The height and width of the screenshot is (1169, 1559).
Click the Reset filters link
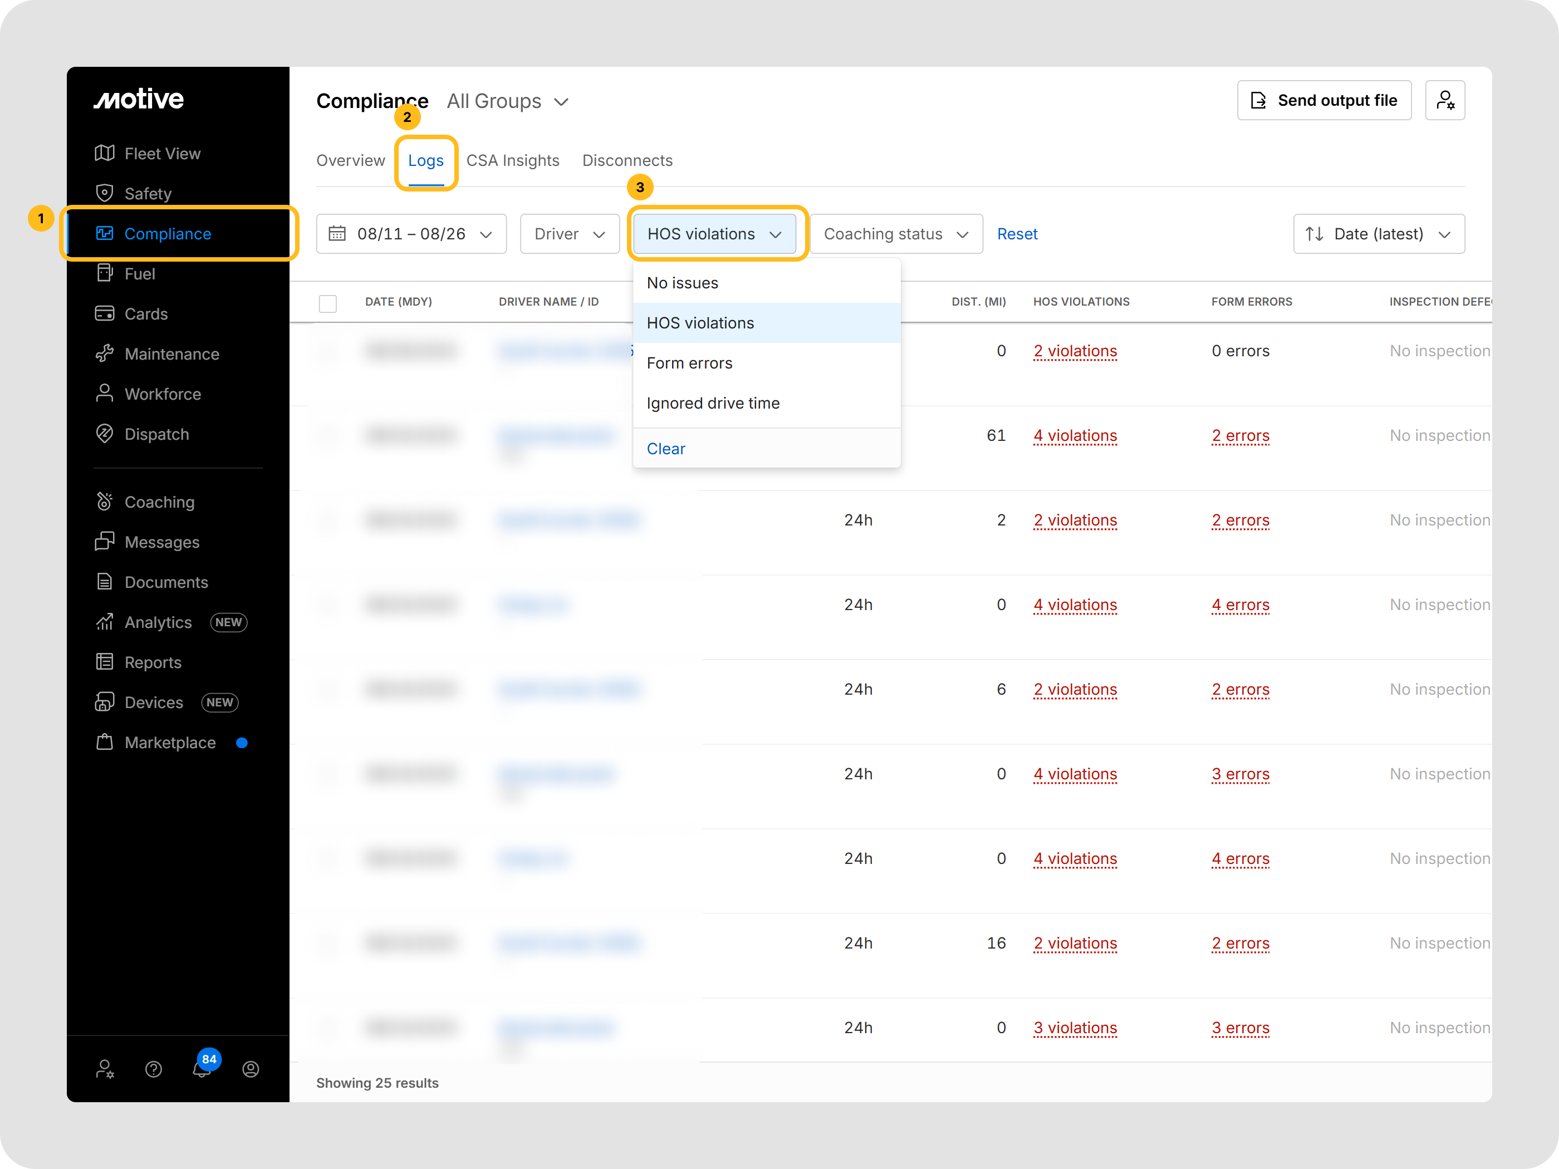pyautogui.click(x=1016, y=234)
